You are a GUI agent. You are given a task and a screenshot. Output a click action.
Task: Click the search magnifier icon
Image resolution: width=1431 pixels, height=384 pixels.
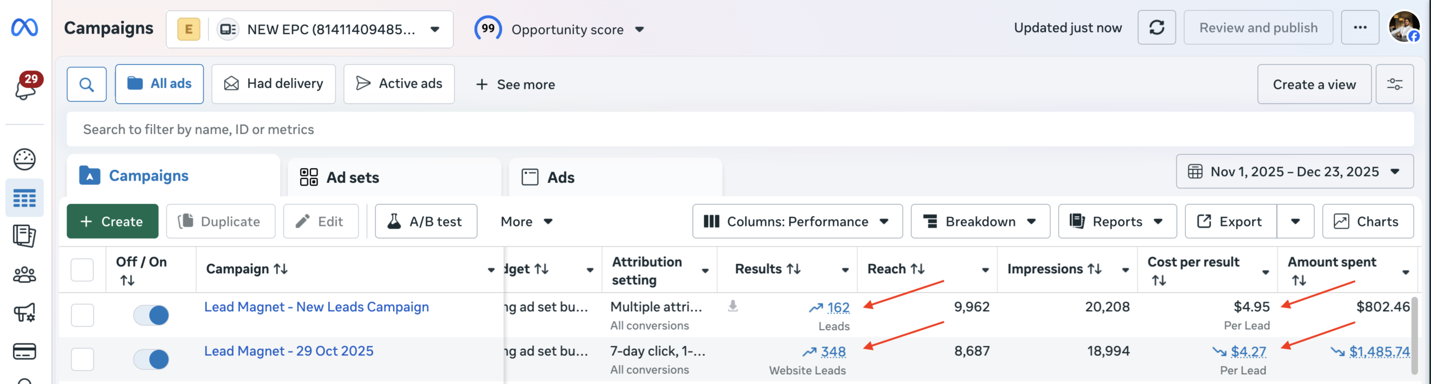[87, 84]
